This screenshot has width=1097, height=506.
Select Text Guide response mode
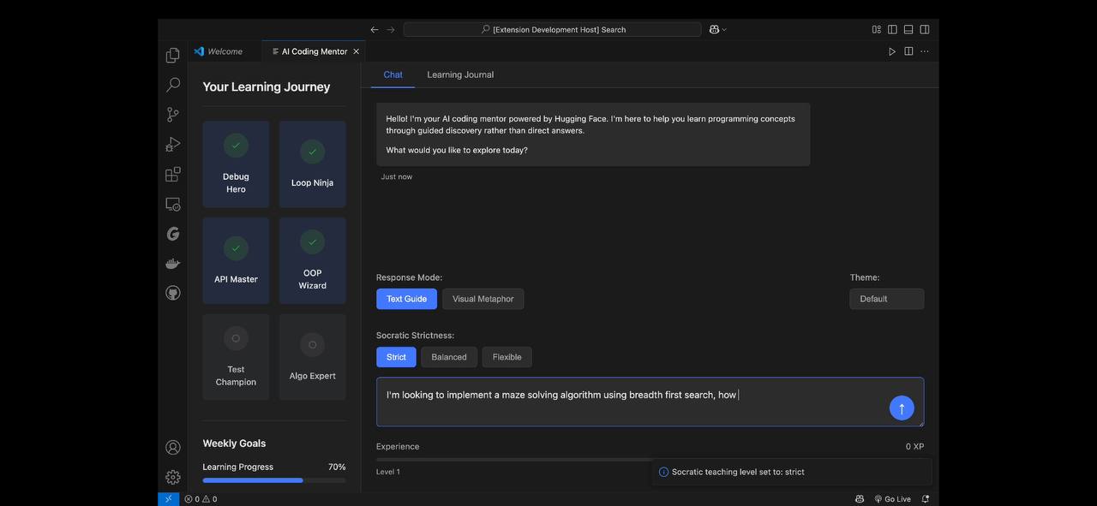(x=406, y=299)
